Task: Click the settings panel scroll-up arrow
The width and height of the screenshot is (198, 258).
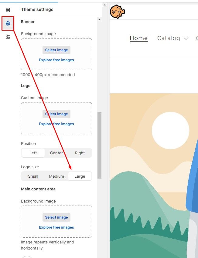Action: (99, 20)
